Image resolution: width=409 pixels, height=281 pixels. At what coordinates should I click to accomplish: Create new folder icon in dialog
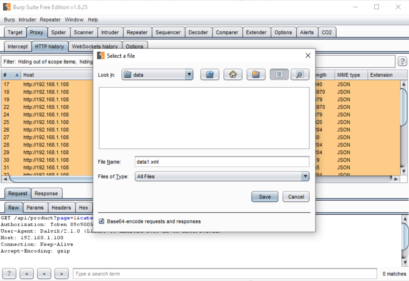256,74
